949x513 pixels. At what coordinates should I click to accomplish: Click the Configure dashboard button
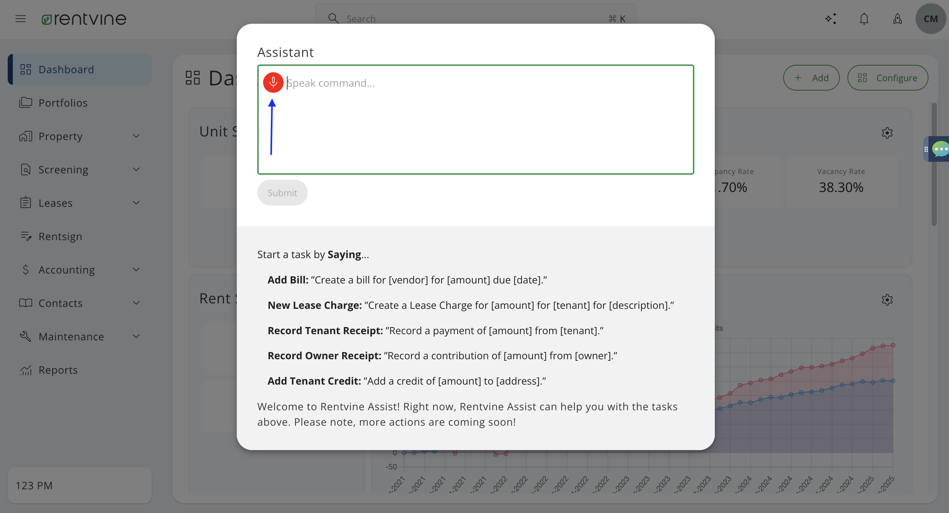(x=887, y=78)
